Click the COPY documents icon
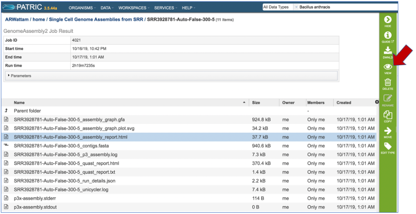This screenshot has width=416, height=214. (388, 115)
